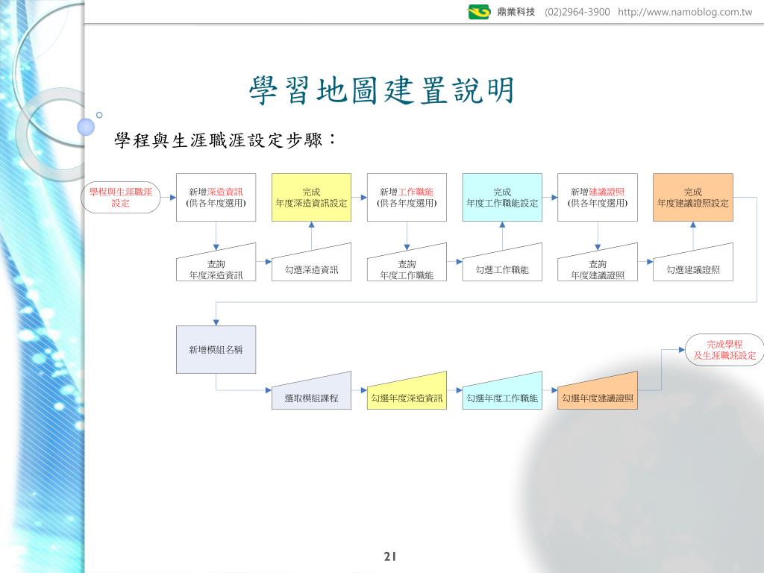
Task: Click the 勾選建議證照 shape
Action: (693, 266)
